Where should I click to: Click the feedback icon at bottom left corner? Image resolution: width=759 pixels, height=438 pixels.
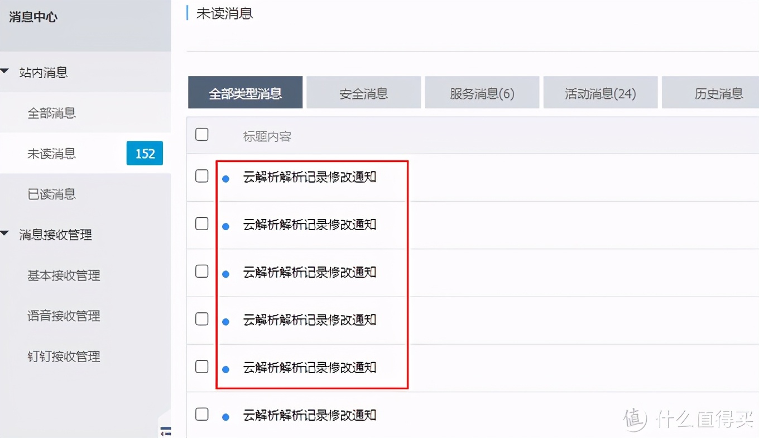tap(165, 431)
